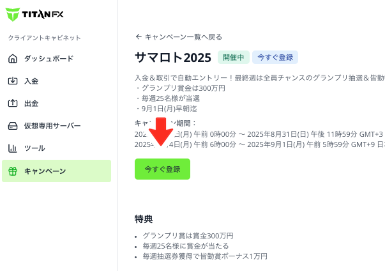Image resolution: width=385 pixels, height=271 pixels.
Task: Click the Titan FX shield logo
Action: [13, 15]
